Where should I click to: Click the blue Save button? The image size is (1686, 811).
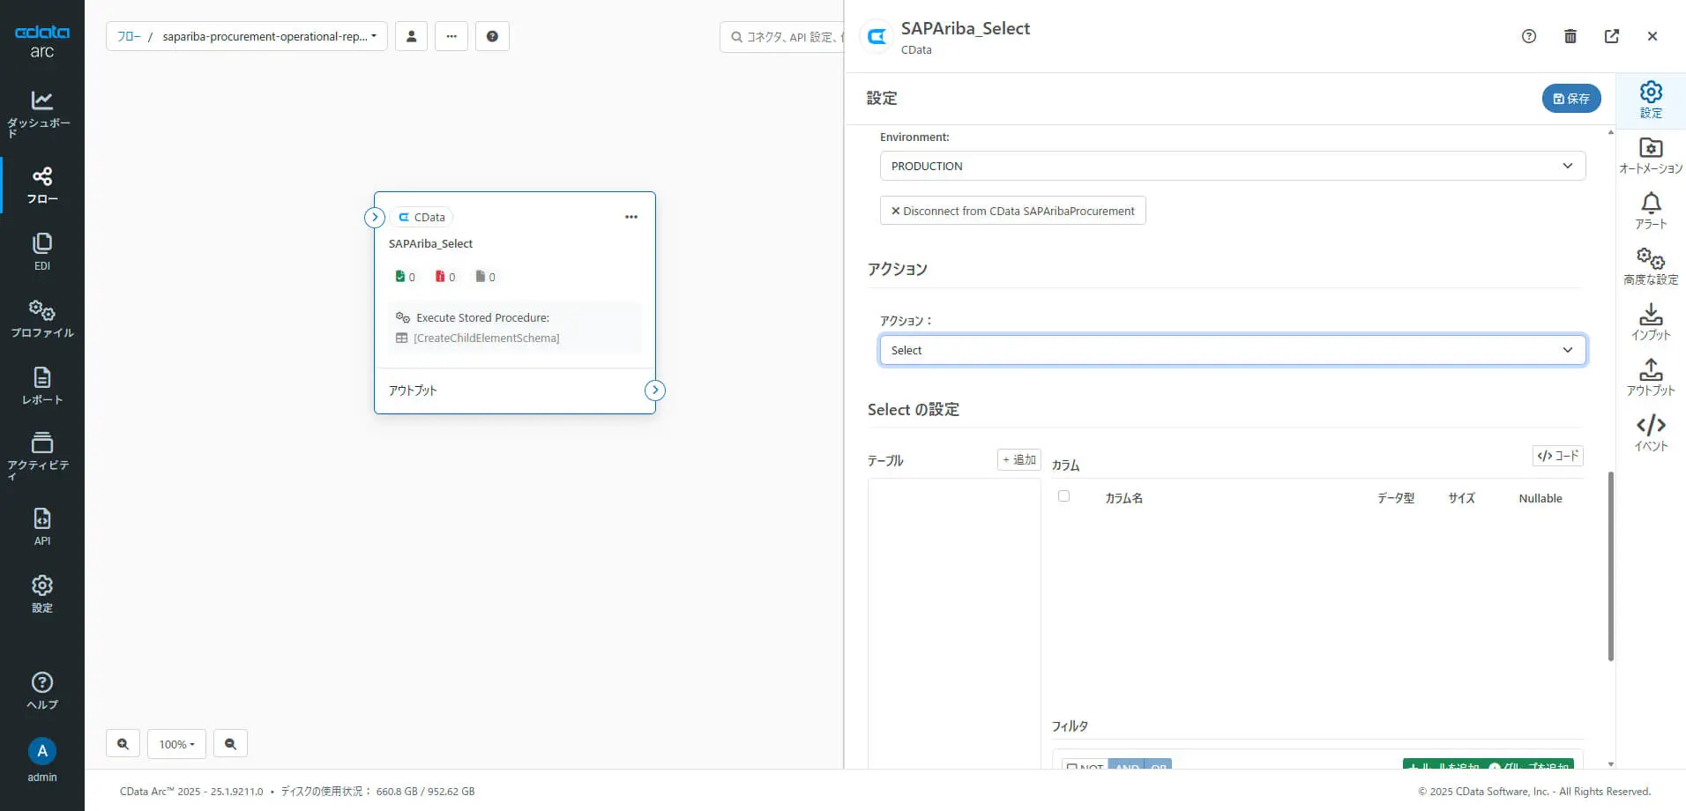(1570, 98)
